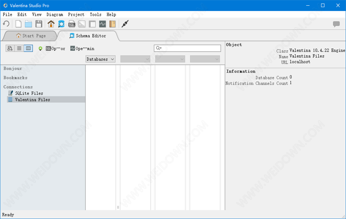Switch to the tree view layout button

pos(10,48)
